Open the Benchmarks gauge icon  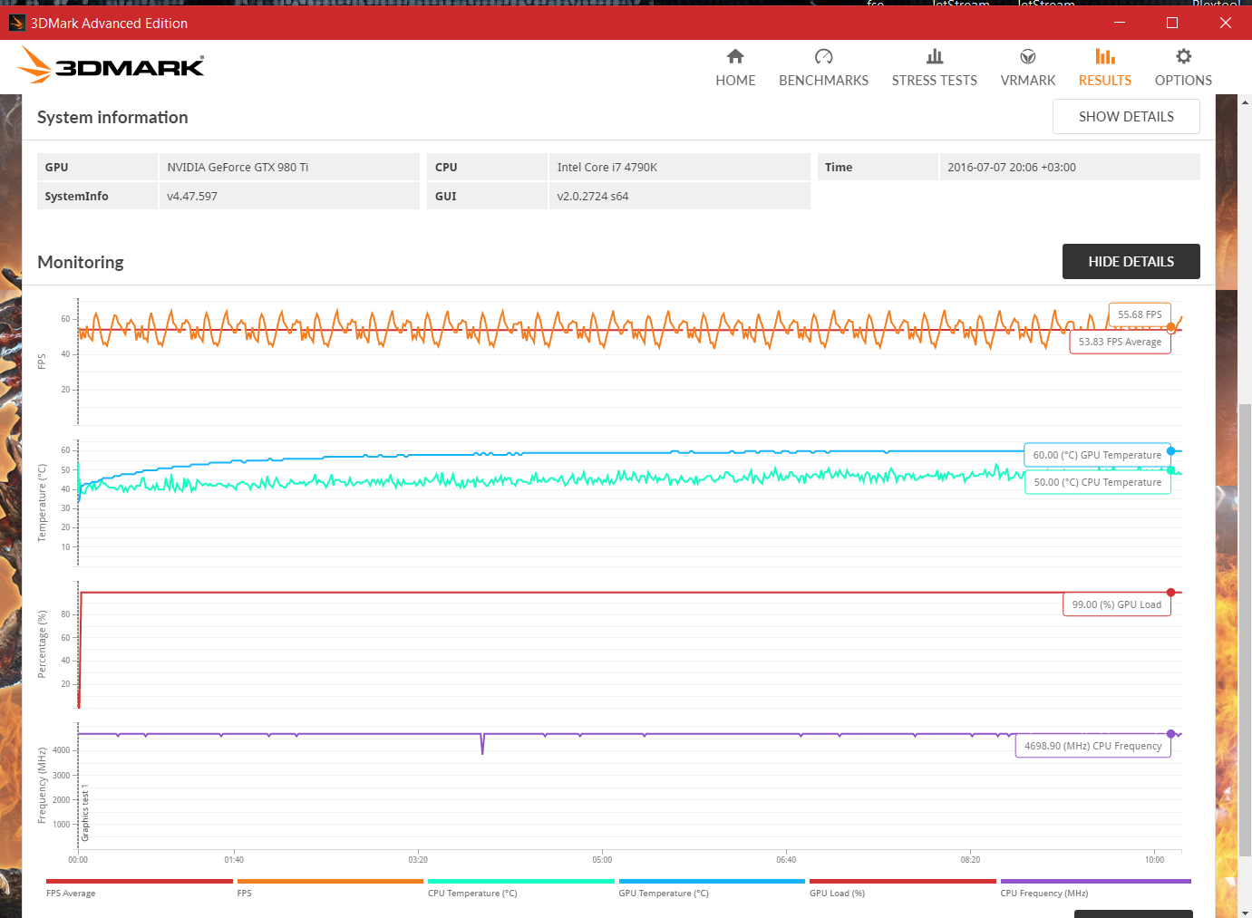pyautogui.click(x=823, y=57)
